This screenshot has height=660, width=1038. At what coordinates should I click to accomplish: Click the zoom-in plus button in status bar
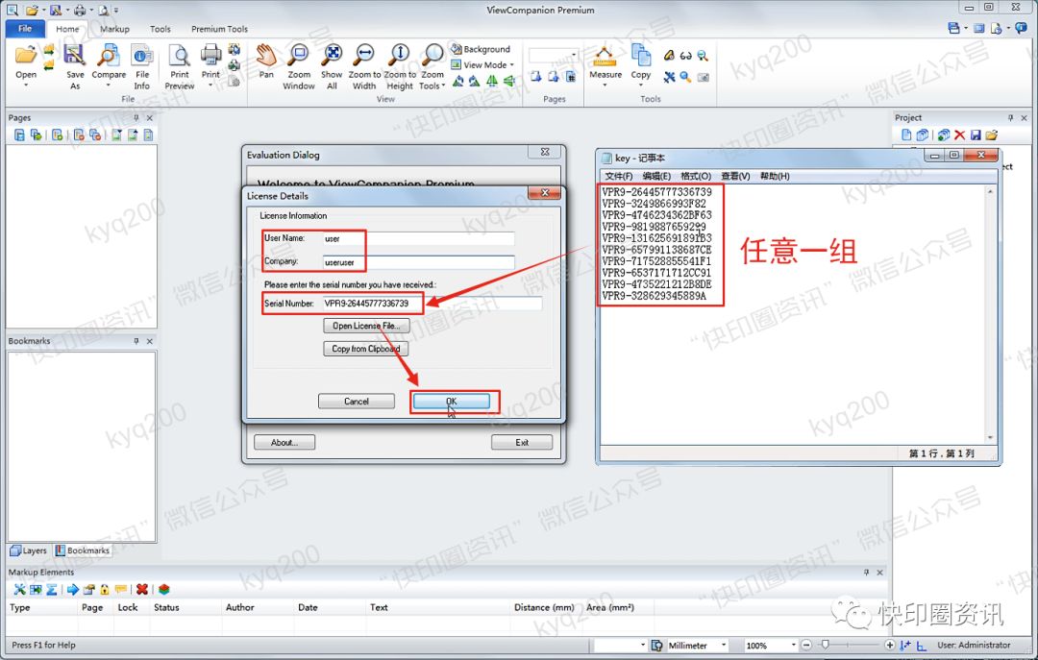tap(890, 645)
